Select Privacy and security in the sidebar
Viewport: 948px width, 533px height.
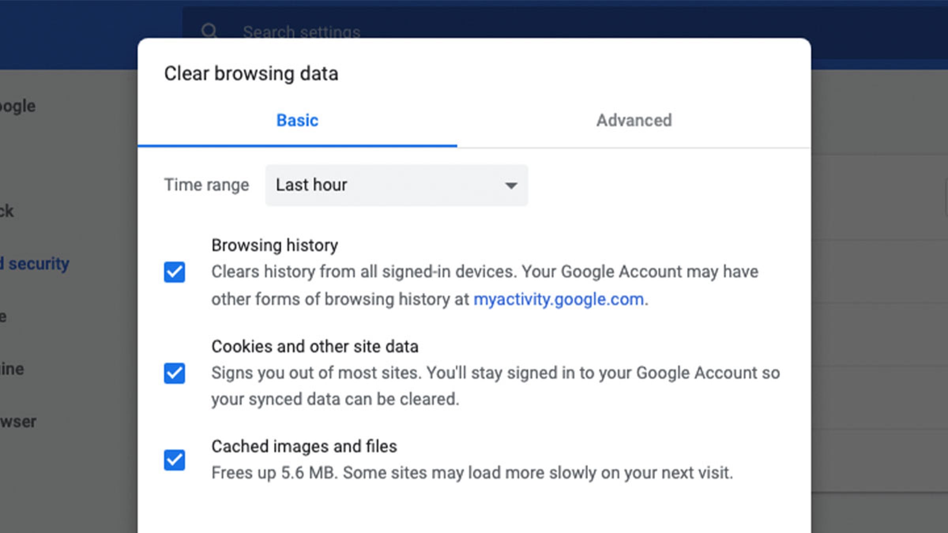38,264
